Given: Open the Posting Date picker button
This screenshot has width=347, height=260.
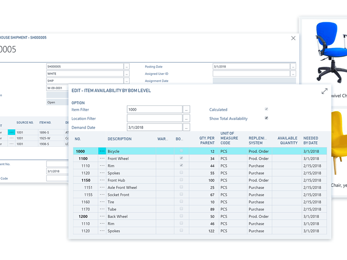Looking at the screenshot, I should (293, 67).
